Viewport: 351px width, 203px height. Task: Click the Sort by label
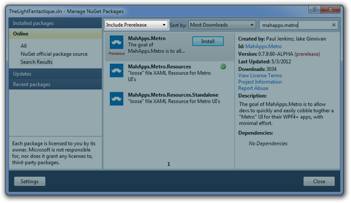[x=178, y=25]
